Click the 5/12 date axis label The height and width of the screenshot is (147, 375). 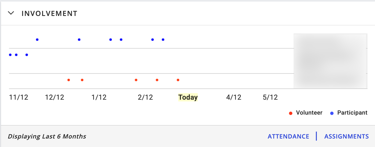click(x=270, y=97)
